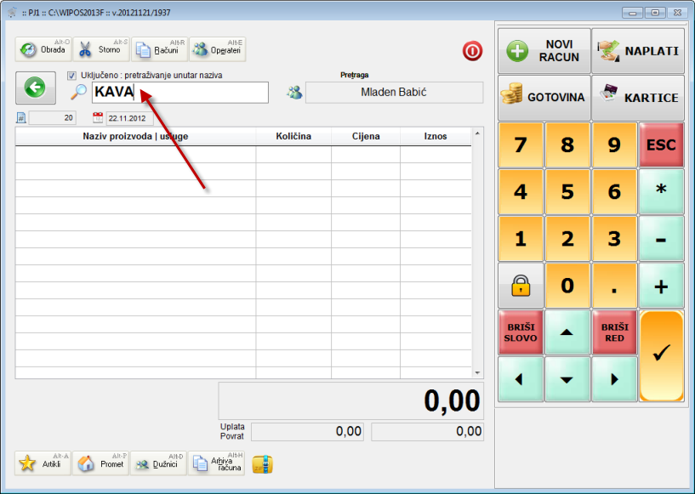Open Artikli from the bottom toolbar
Screen dimensions: 695x494
(x=43, y=463)
